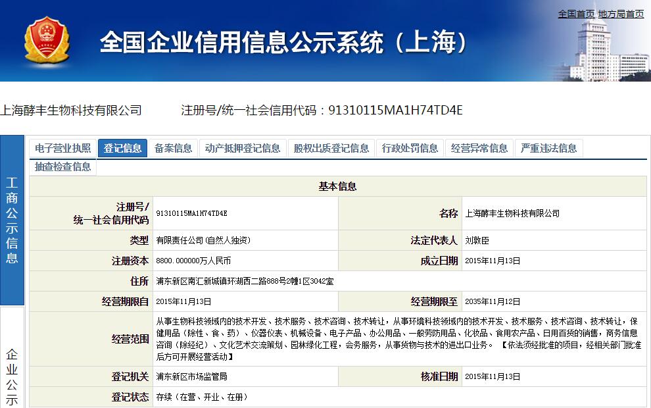Viewport: 651px width, 408px height.
Task: Select the 登记信息 tab
Action: pyautogui.click(x=122, y=148)
